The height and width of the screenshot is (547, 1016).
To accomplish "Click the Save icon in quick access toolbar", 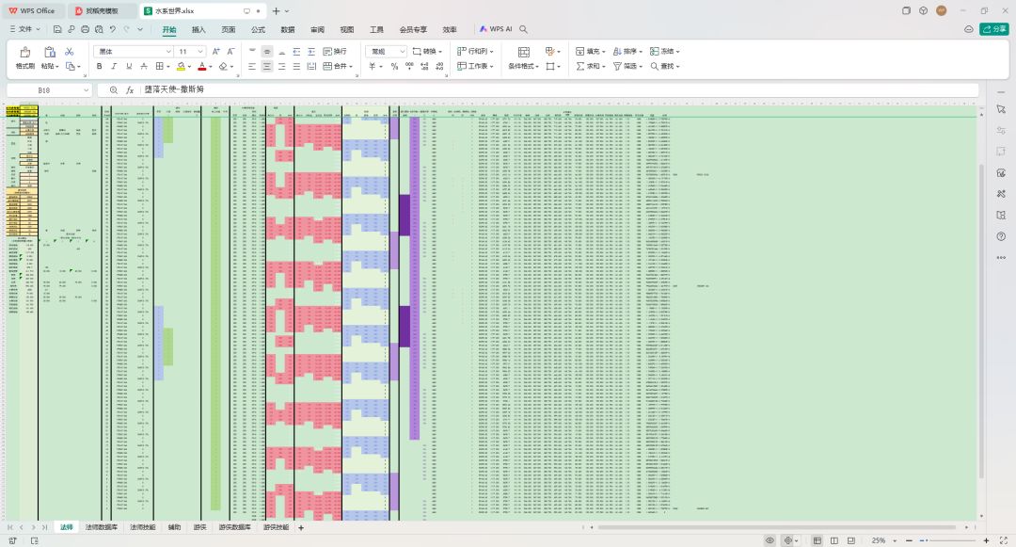I will click(x=57, y=29).
